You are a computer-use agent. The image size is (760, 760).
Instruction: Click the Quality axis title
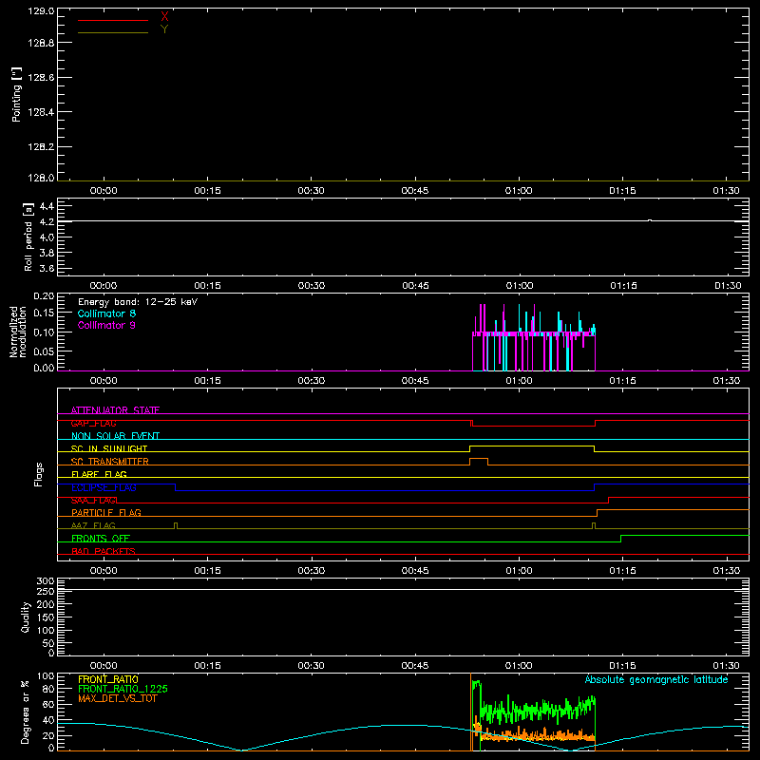tap(26, 617)
